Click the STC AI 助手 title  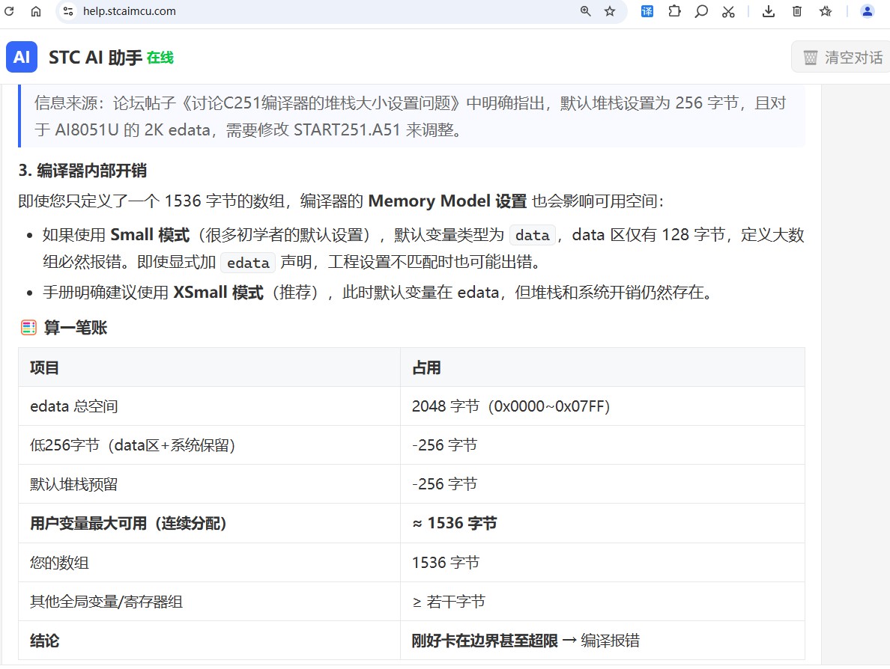tap(95, 58)
